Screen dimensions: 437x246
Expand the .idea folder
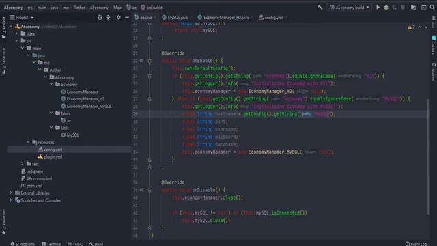point(16,33)
